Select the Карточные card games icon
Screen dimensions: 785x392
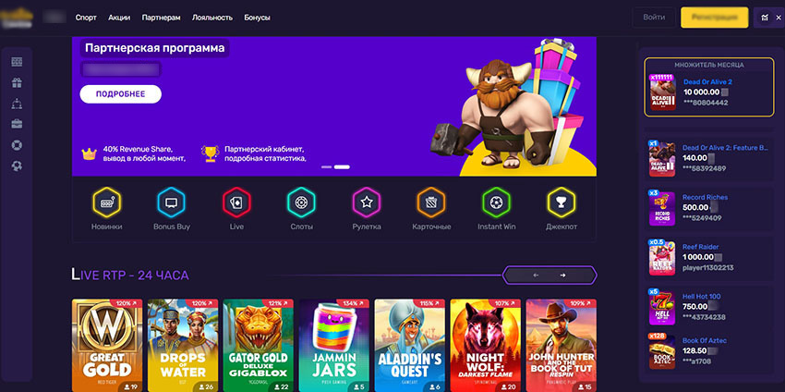pyautogui.click(x=430, y=202)
